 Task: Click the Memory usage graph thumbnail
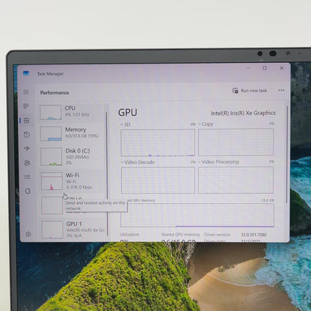coord(51,134)
